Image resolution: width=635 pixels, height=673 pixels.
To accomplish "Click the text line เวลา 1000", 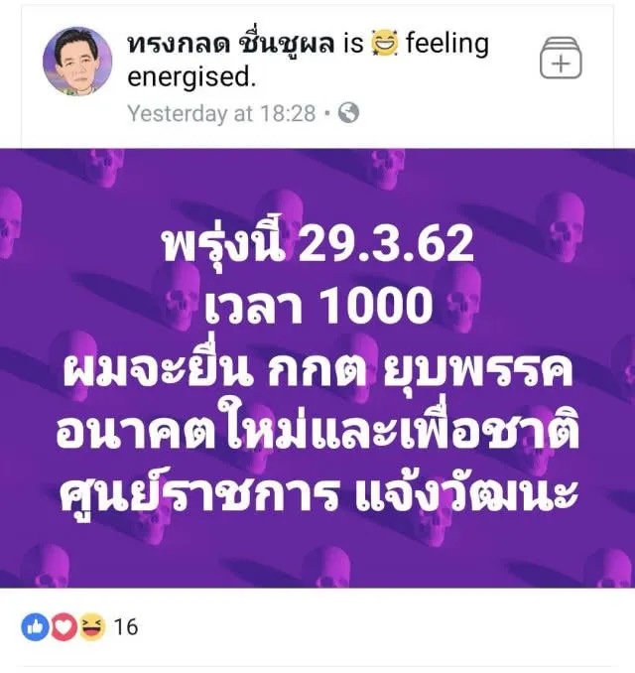I will click(317, 304).
